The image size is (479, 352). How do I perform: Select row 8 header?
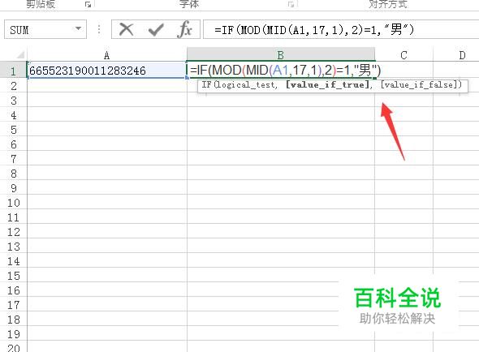[x=14, y=174]
